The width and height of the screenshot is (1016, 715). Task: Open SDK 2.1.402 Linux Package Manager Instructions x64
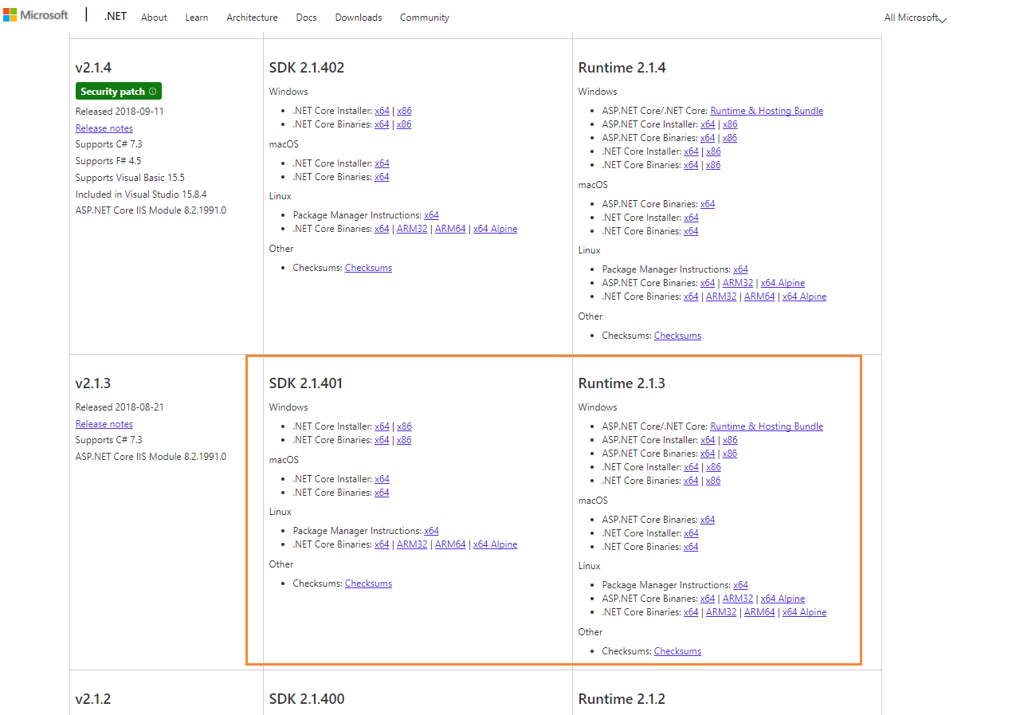(x=431, y=215)
